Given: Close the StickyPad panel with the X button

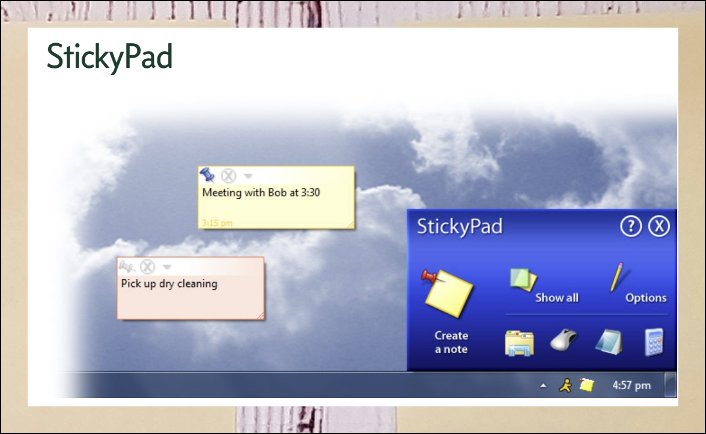Looking at the screenshot, I should (659, 226).
